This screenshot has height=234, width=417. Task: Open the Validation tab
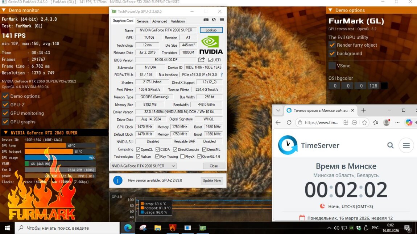point(178,21)
